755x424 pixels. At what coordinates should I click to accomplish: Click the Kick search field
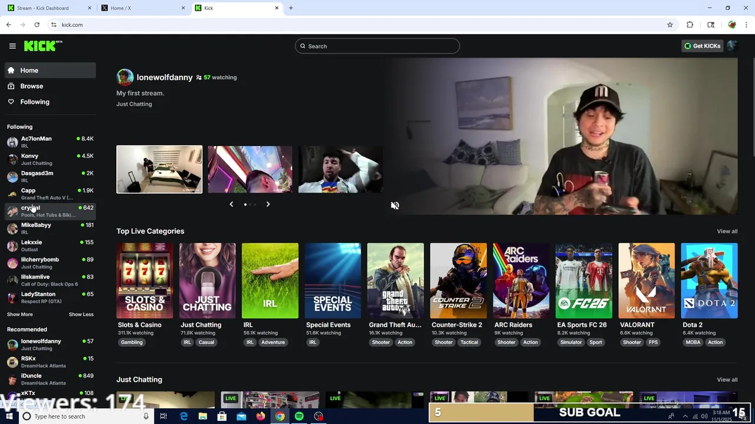(x=377, y=46)
